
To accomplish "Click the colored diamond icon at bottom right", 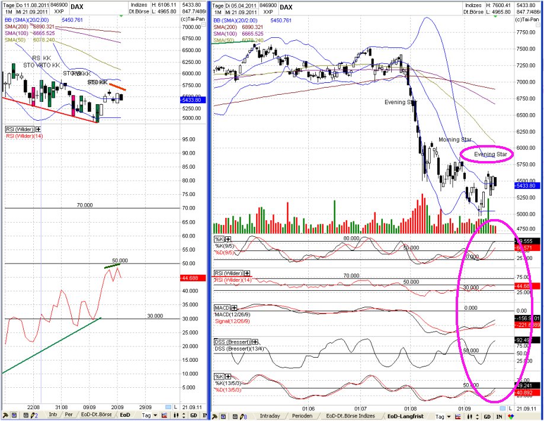I will (x=510, y=414).
